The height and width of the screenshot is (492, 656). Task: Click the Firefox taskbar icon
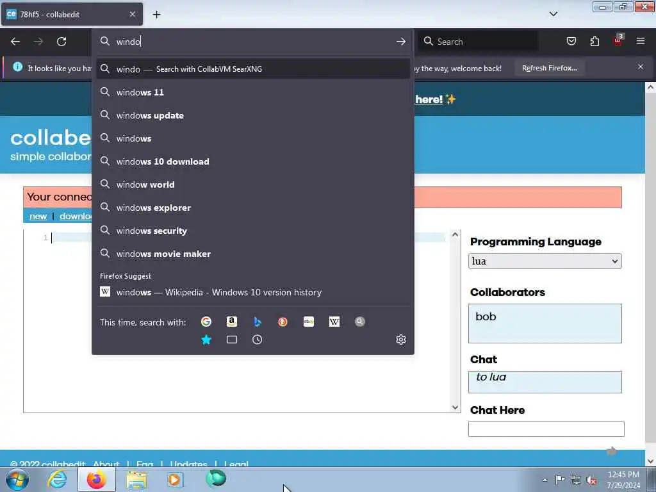(97, 479)
